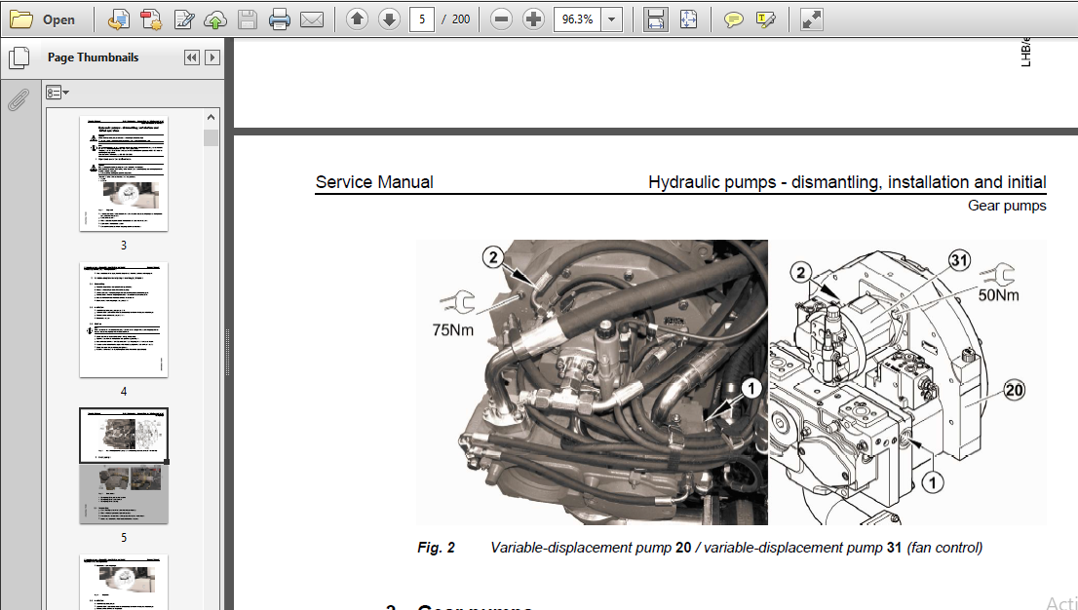Click the Create PDF from file icon

(x=119, y=19)
